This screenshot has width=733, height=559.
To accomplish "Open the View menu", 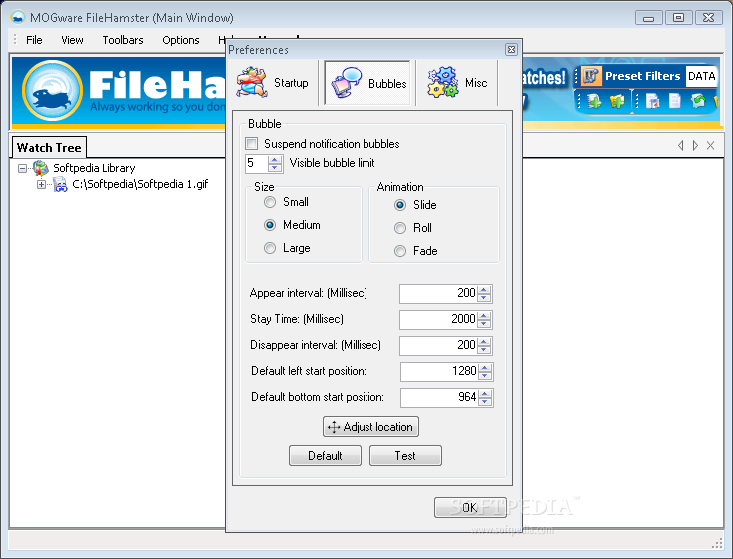I will click(x=72, y=40).
